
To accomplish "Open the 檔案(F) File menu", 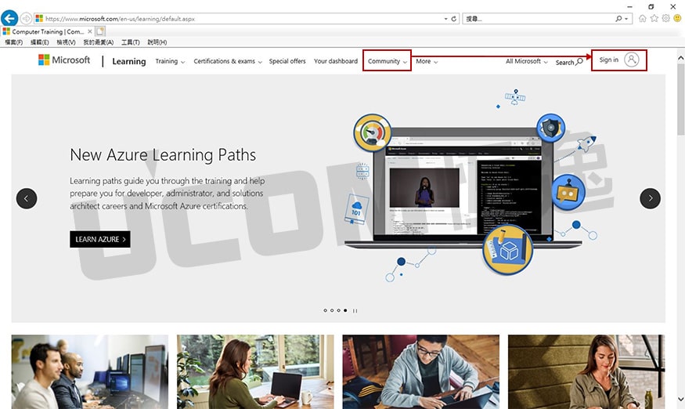I will 14,42.
